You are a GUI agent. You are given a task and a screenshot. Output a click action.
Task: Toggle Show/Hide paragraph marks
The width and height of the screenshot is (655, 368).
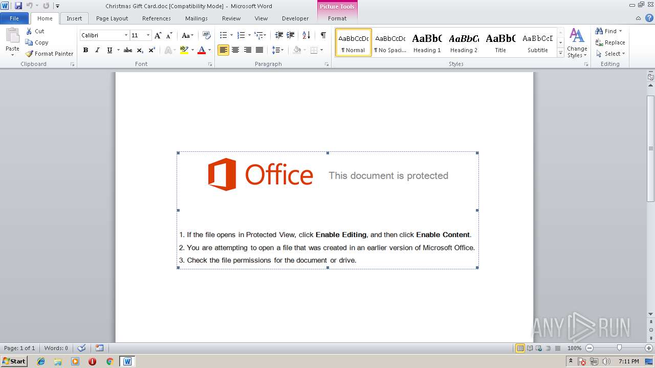tap(323, 35)
